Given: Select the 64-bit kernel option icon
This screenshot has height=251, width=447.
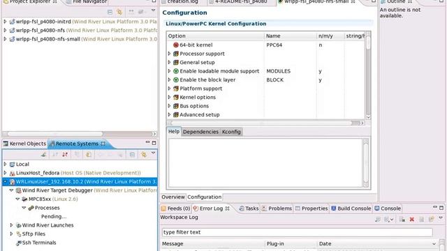Looking at the screenshot, I should (176, 45).
